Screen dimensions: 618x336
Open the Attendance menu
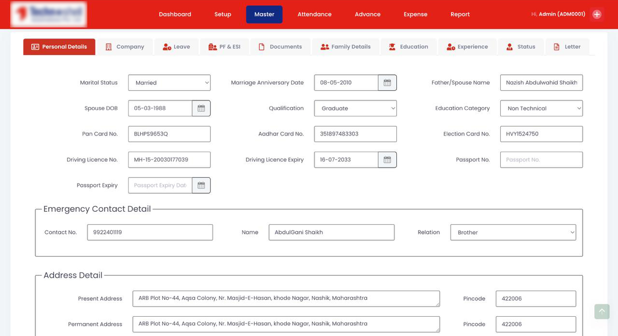(x=314, y=14)
